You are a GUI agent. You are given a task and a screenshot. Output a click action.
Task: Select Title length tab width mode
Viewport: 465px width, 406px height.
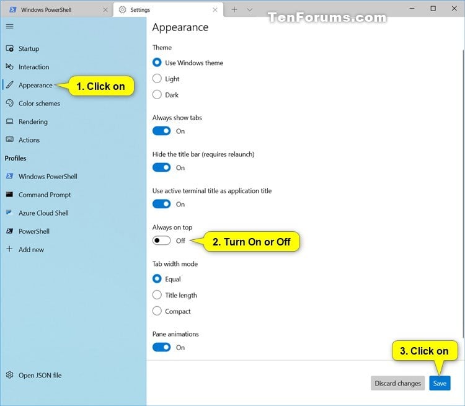[157, 295]
